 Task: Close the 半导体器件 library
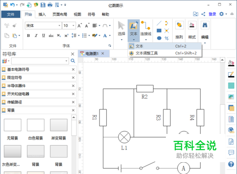point(73,86)
